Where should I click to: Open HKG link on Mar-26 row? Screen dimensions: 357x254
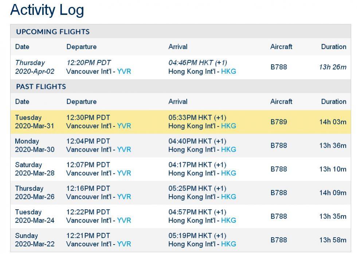pos(228,197)
